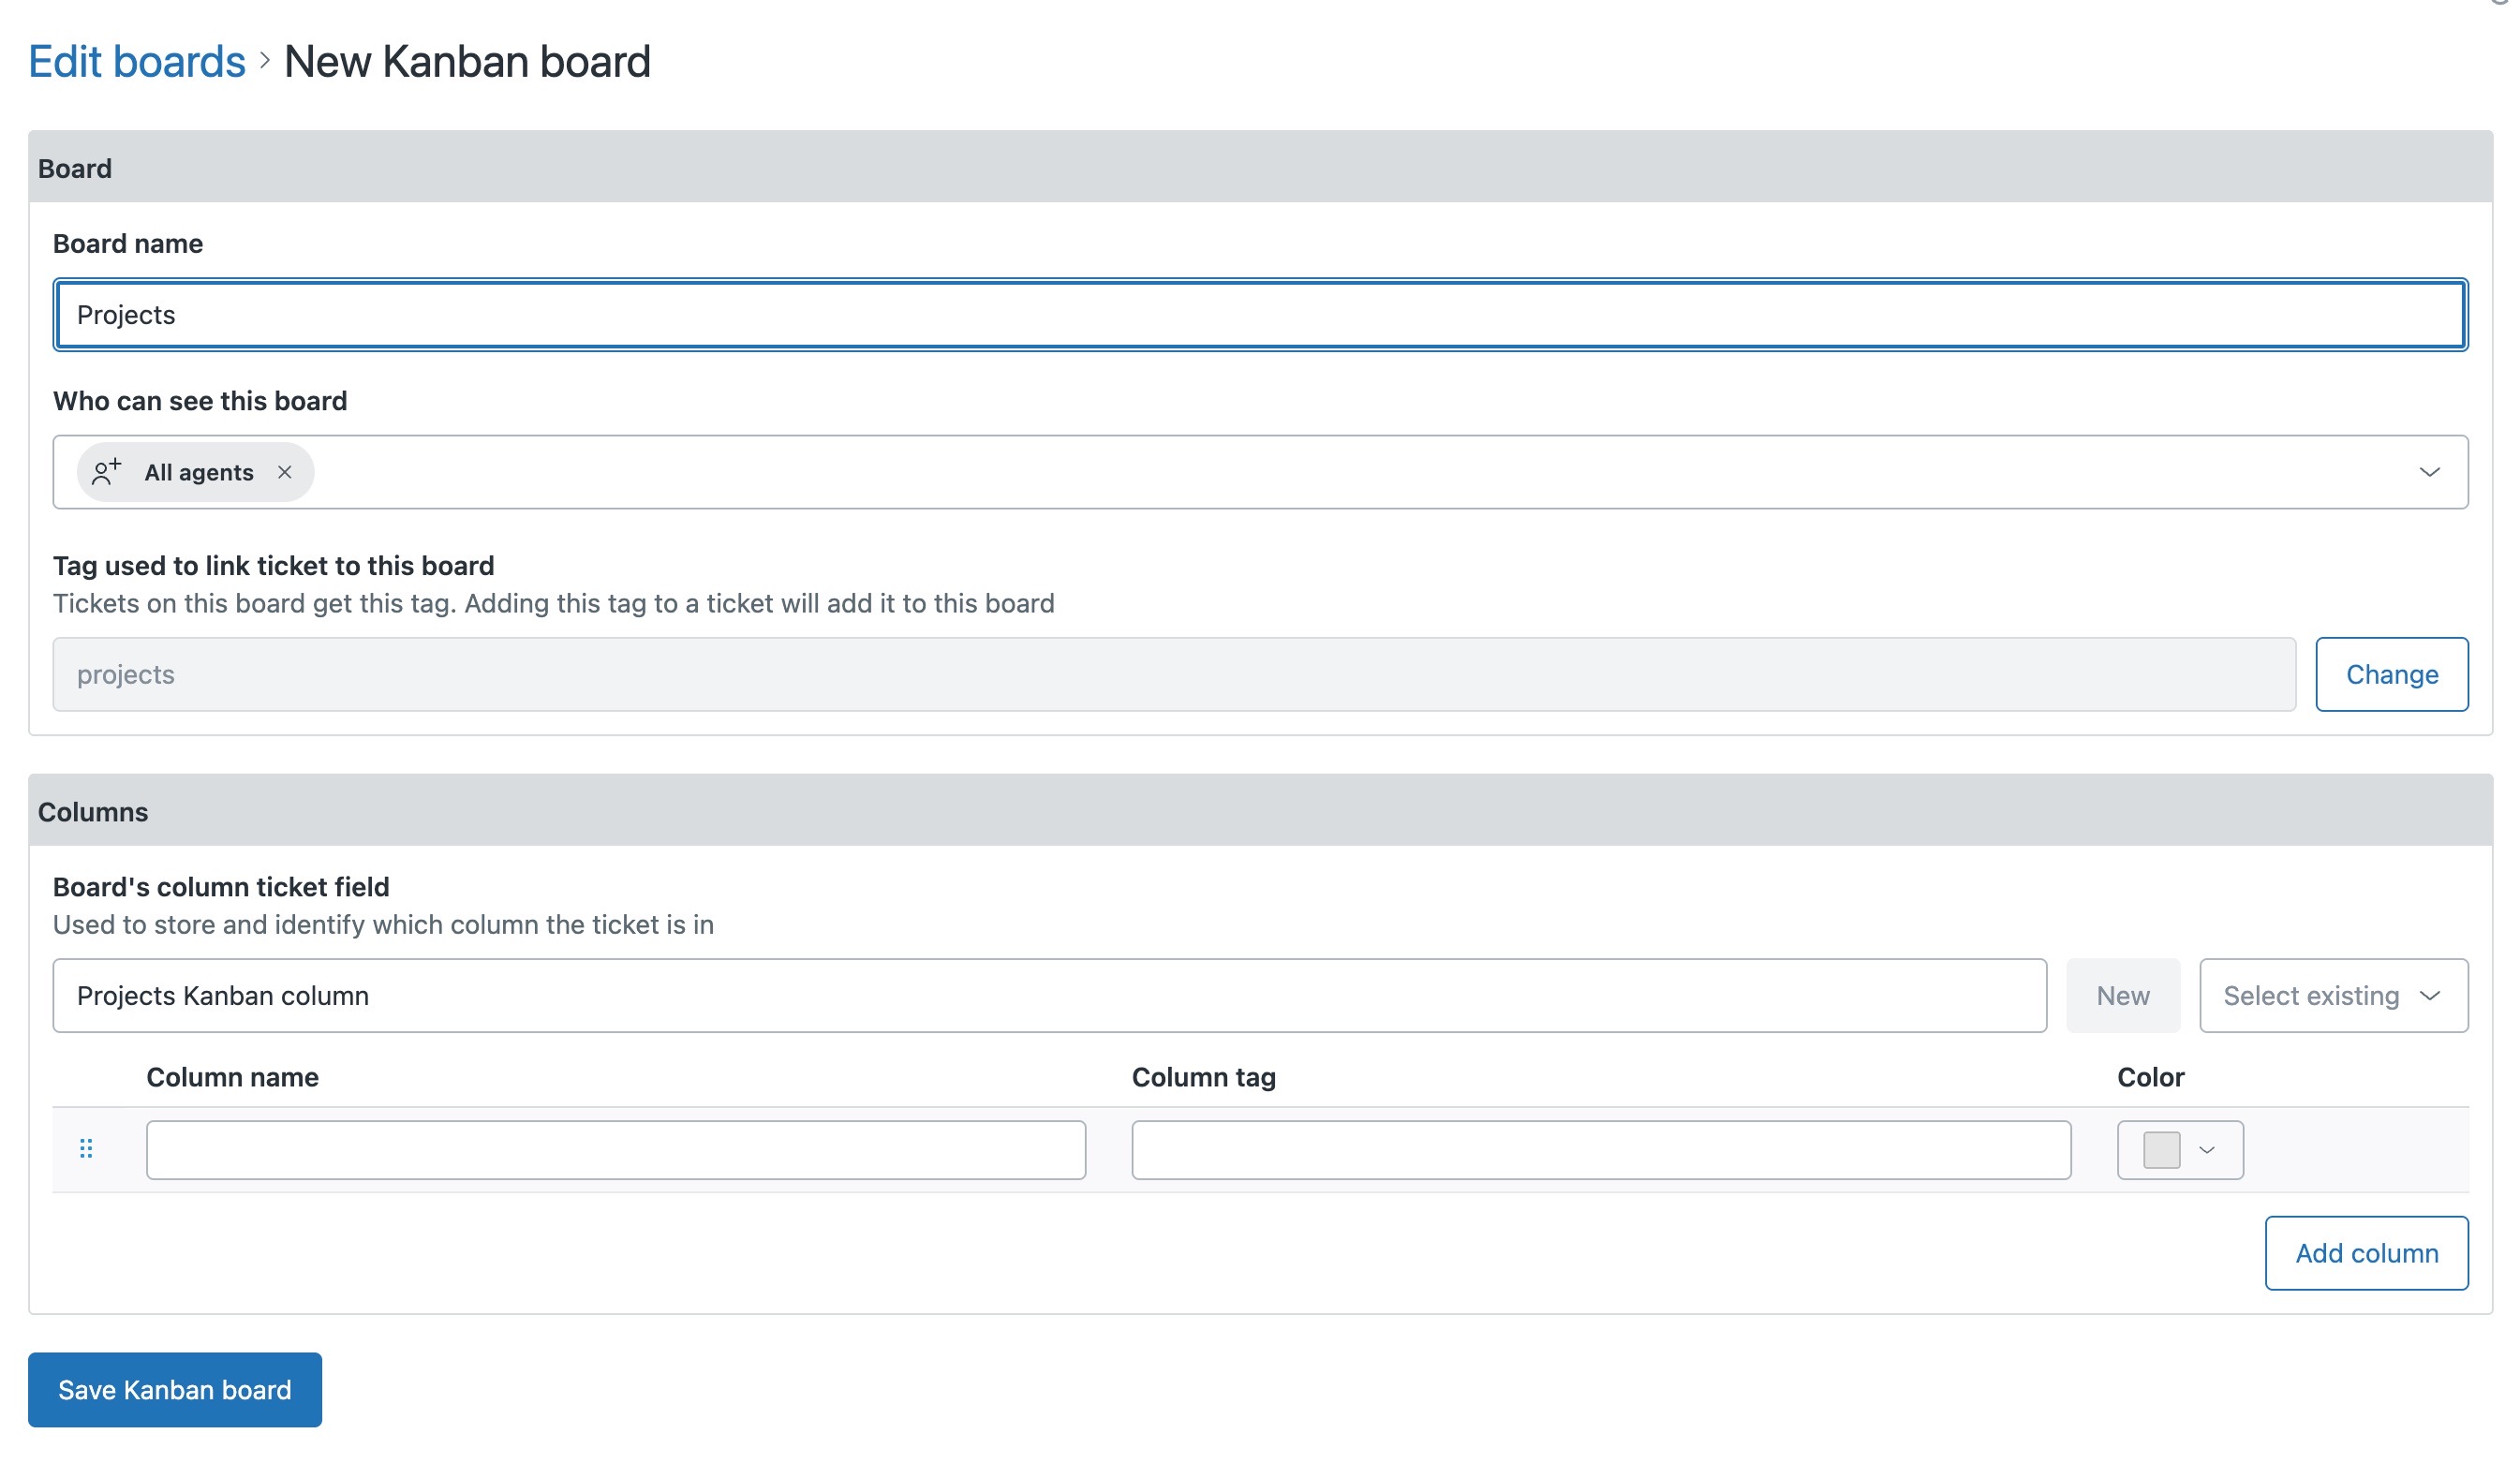
Task: Click the empty Column name input
Action: pos(615,1150)
